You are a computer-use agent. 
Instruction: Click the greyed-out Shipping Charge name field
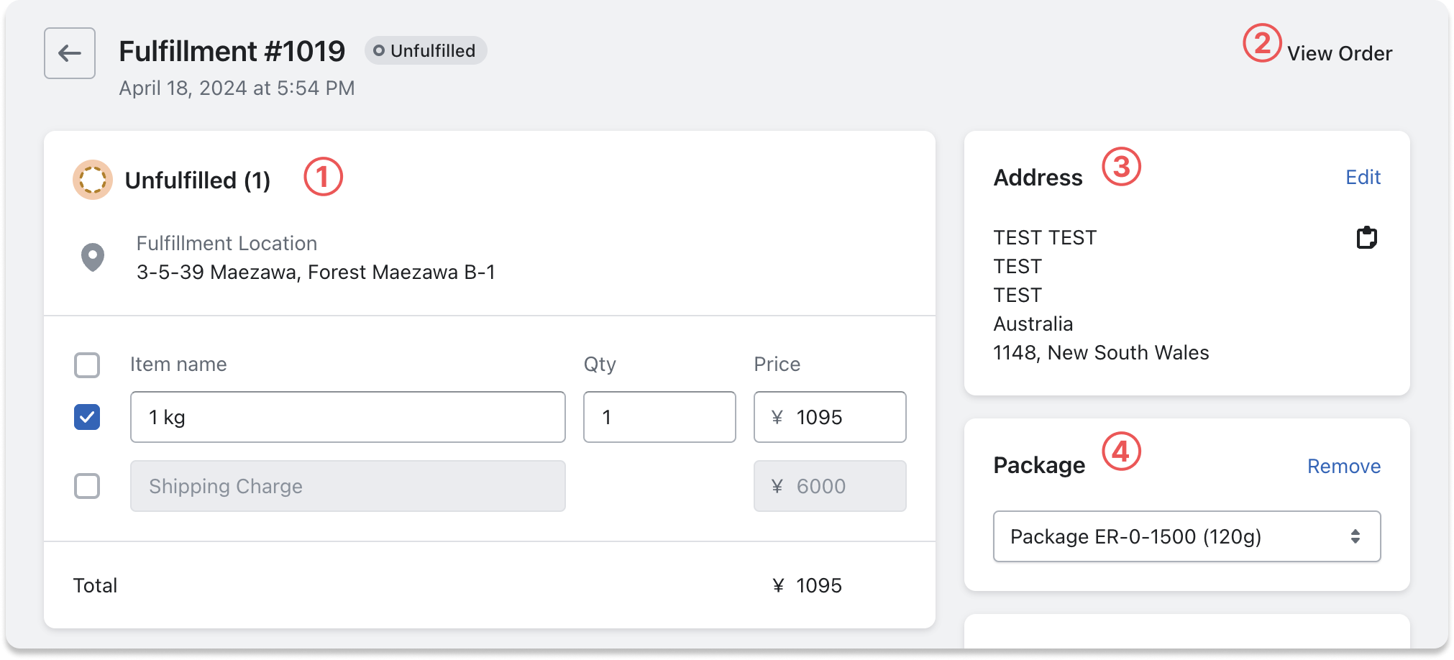(x=347, y=486)
